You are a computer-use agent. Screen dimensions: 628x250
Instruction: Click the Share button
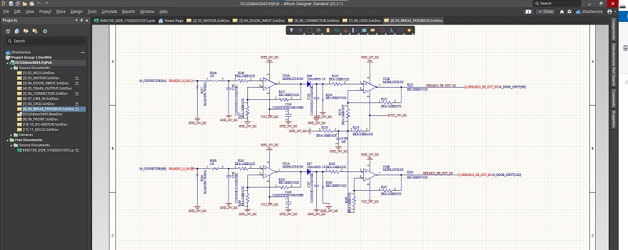tap(546, 12)
